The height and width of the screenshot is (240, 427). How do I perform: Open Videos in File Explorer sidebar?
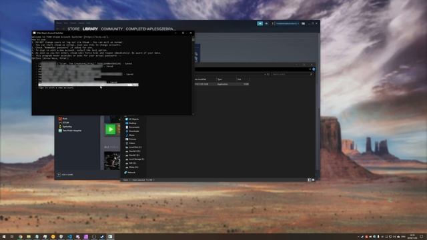click(x=132, y=143)
